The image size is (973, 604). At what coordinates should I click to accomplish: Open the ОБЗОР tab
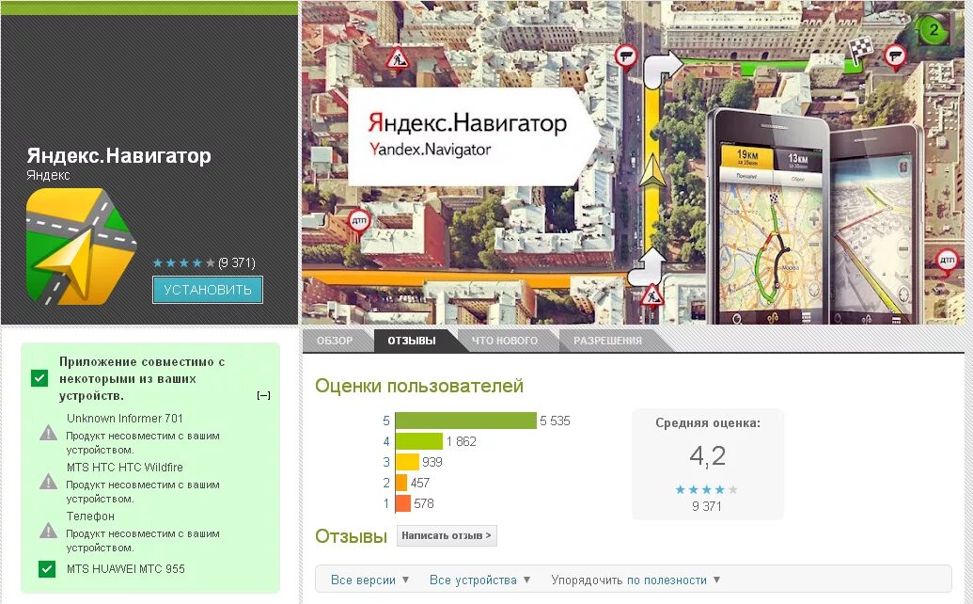point(335,341)
